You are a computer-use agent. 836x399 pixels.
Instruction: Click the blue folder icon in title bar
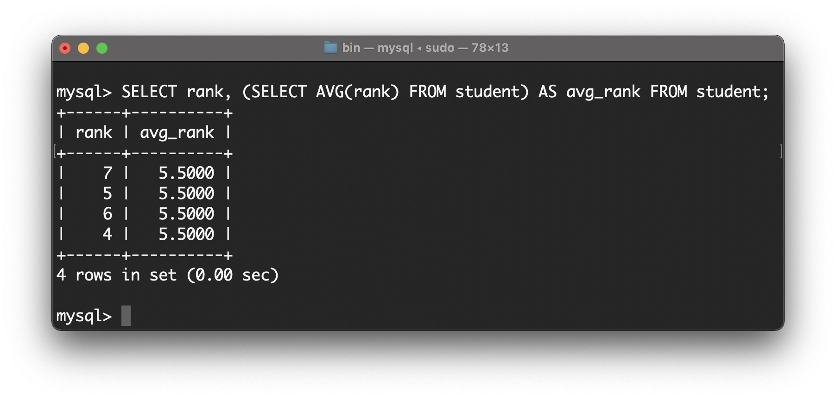click(330, 48)
